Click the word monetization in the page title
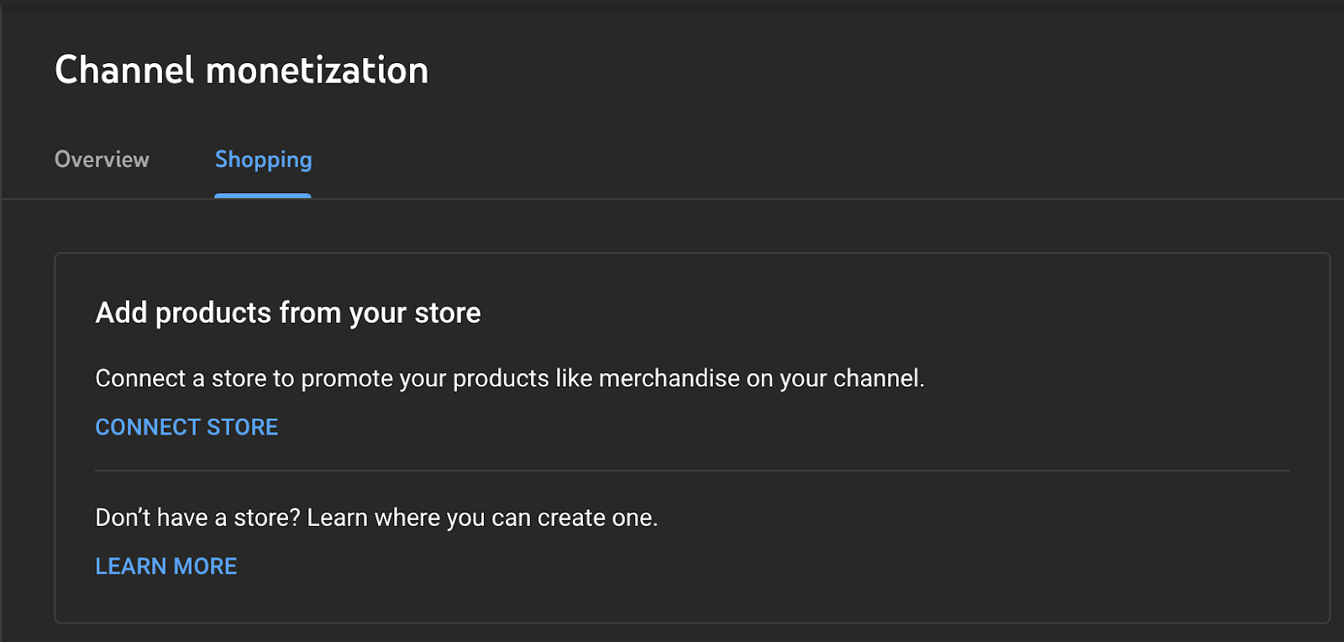The height and width of the screenshot is (642, 1344). click(x=318, y=70)
